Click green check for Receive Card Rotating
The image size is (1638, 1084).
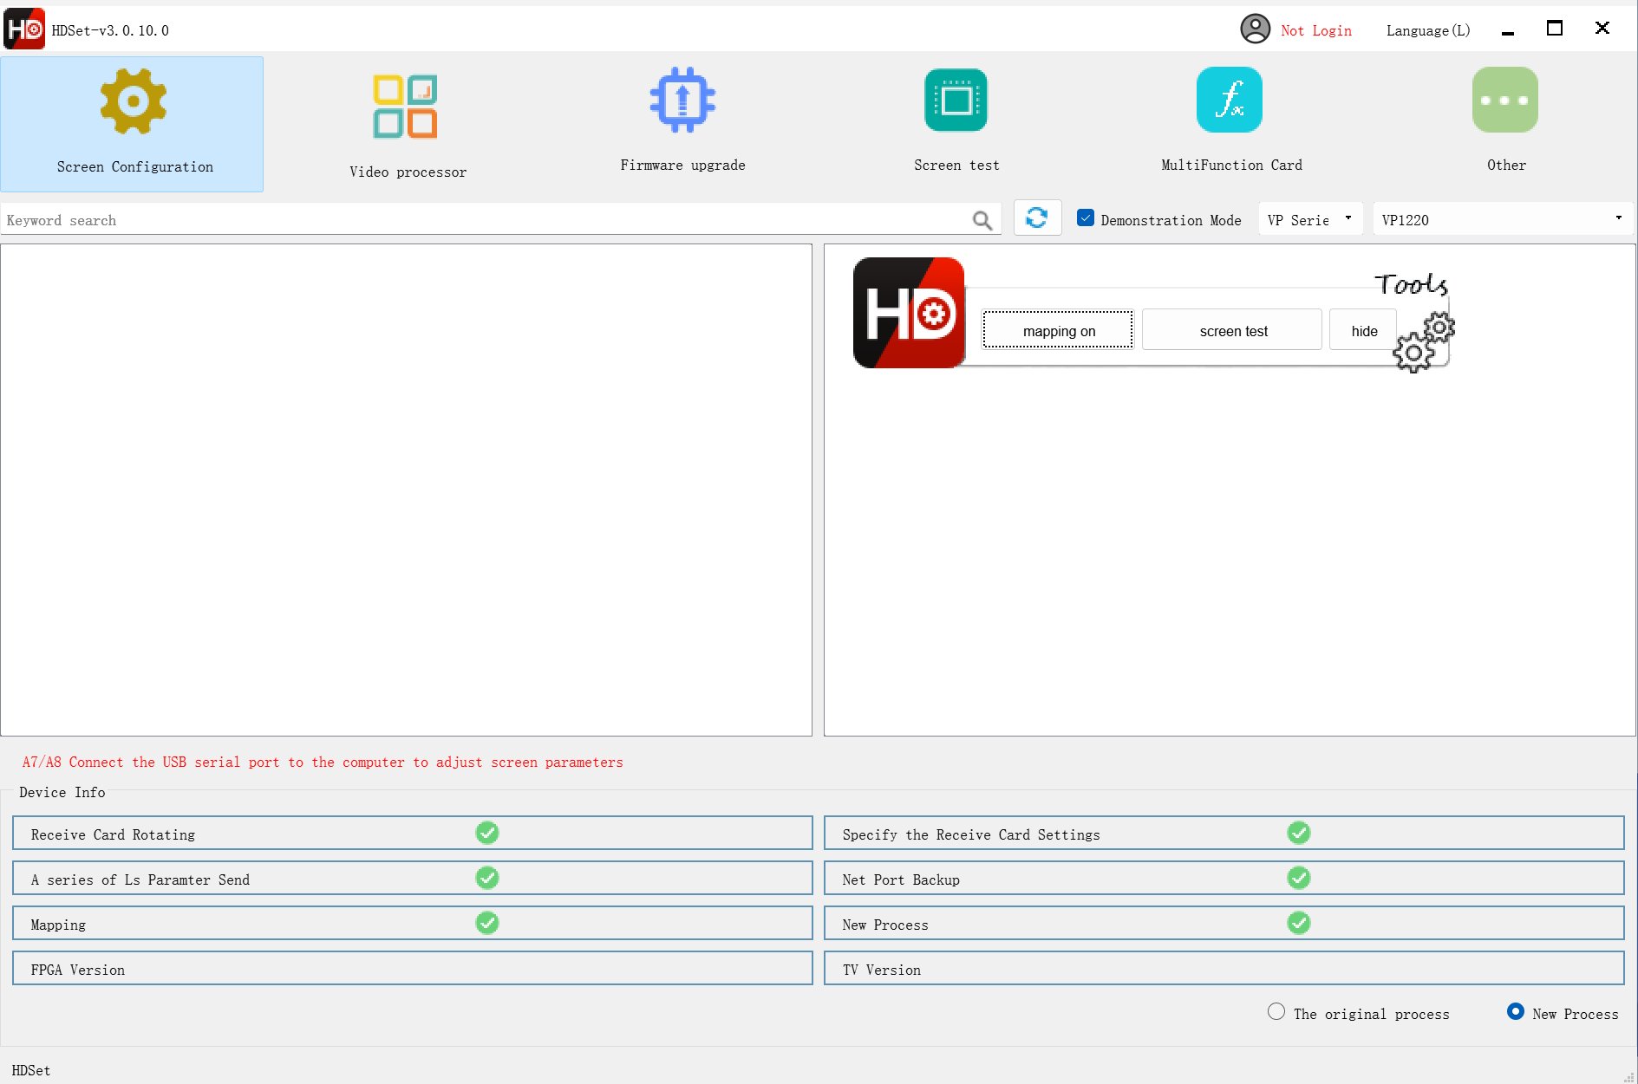coord(487,833)
